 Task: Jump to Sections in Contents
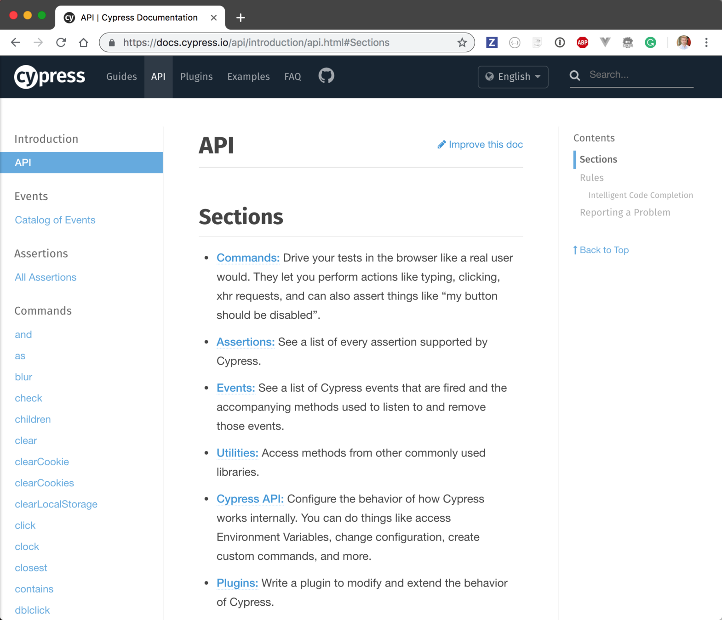point(598,159)
